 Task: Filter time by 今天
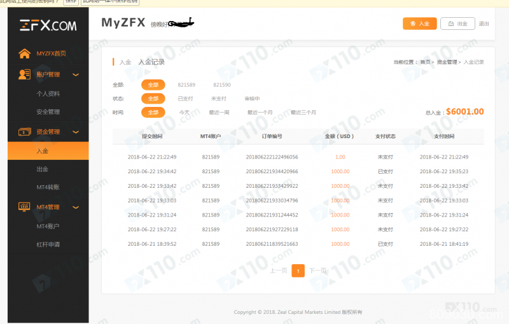pyautogui.click(x=185, y=112)
